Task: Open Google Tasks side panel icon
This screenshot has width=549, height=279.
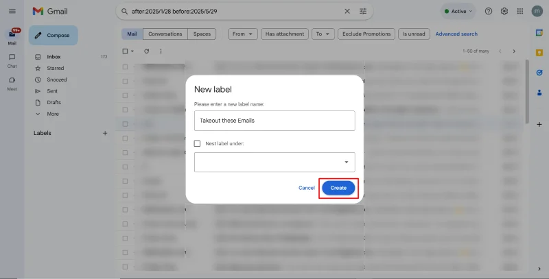Action: pyautogui.click(x=539, y=73)
